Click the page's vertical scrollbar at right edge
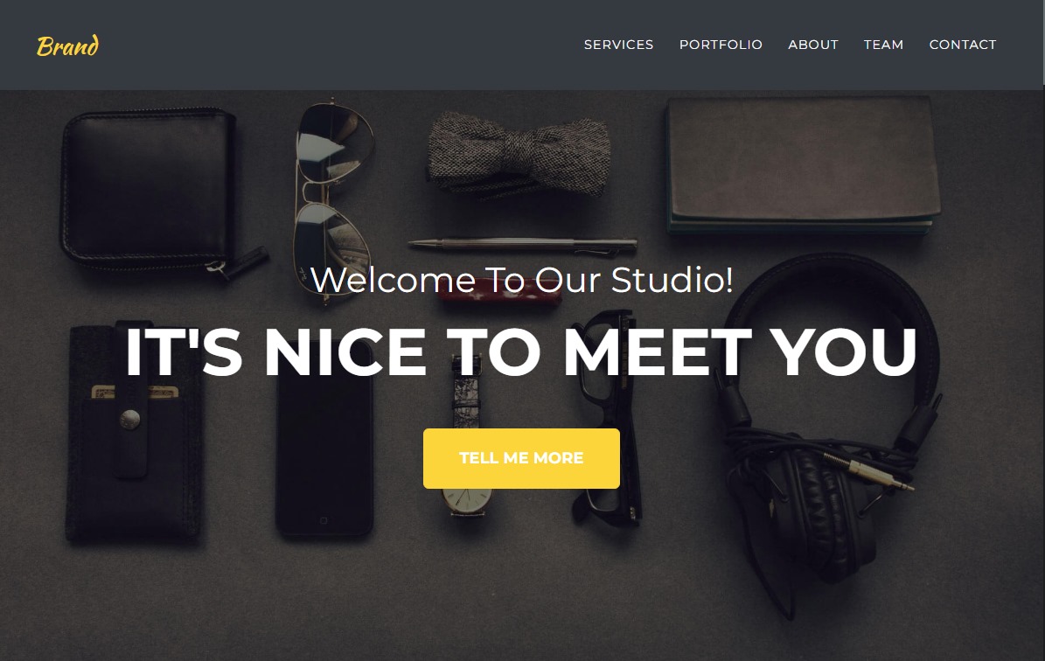 [1042, 330]
